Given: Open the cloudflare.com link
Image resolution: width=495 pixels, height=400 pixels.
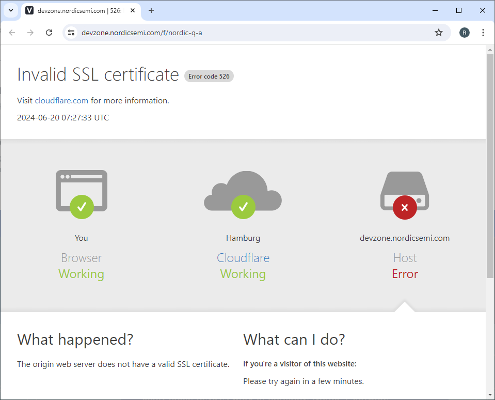Looking at the screenshot, I should (61, 100).
